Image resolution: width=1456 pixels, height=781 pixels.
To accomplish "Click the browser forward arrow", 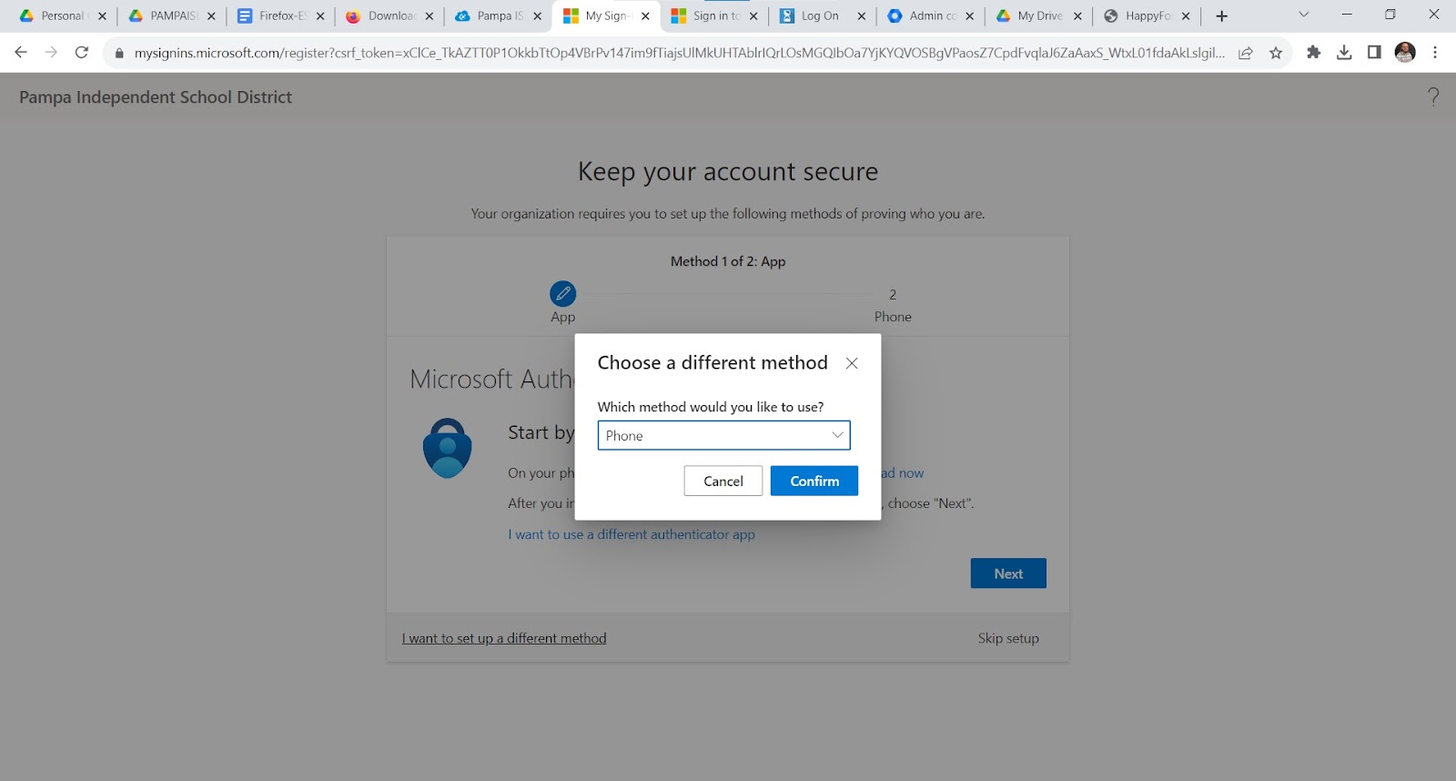I will pyautogui.click(x=51, y=53).
